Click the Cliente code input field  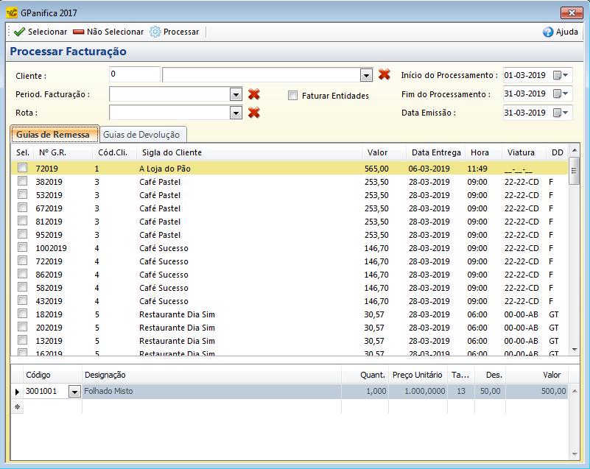coord(134,74)
